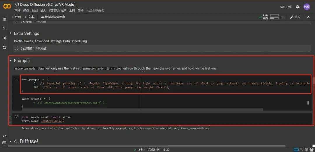This screenshot has width=315, height=152.
Task: Open the variables {x} sidebar panel
Action: point(4,38)
